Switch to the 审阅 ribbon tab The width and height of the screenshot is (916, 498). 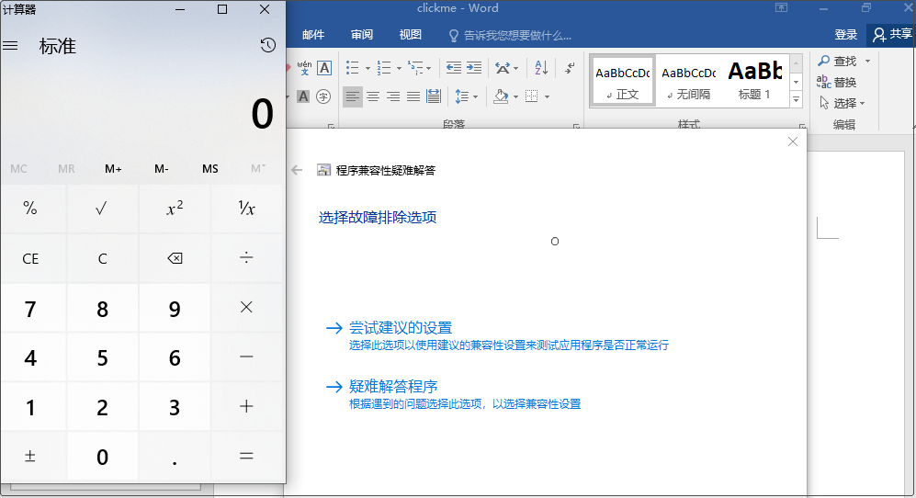362,35
